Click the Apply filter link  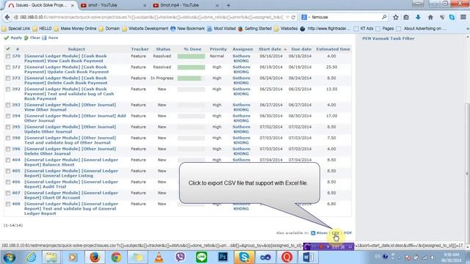13,37
